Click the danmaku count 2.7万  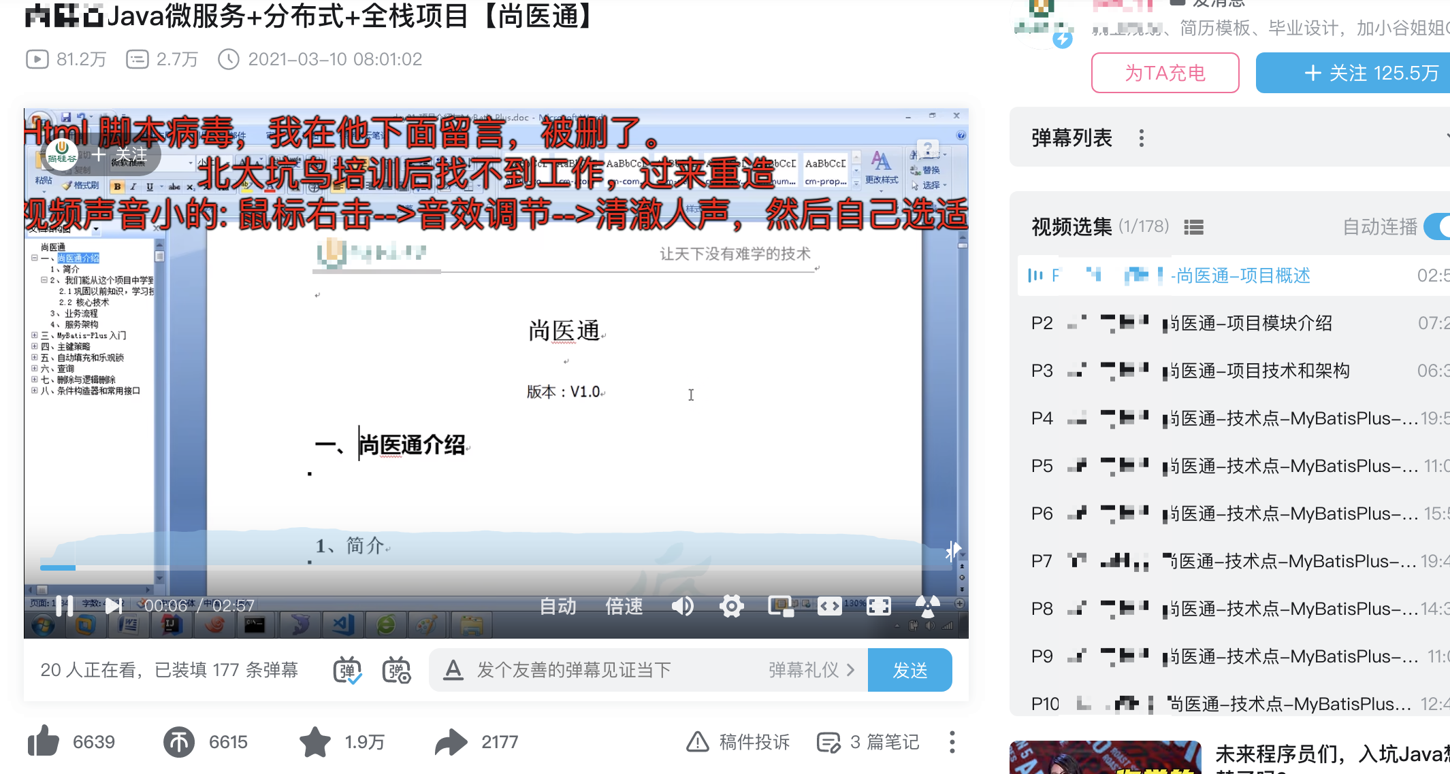[162, 59]
